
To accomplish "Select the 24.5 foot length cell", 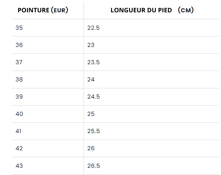I will [x=151, y=97].
